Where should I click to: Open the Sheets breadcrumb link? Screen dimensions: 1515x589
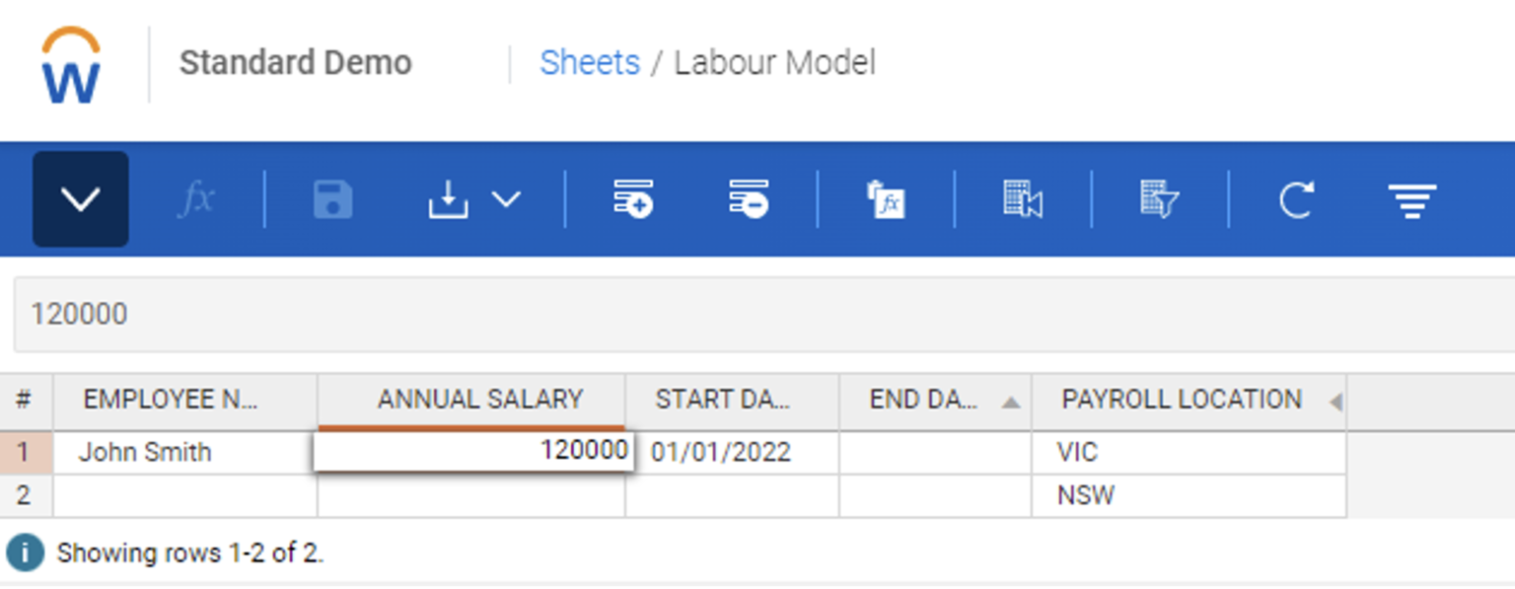click(589, 62)
